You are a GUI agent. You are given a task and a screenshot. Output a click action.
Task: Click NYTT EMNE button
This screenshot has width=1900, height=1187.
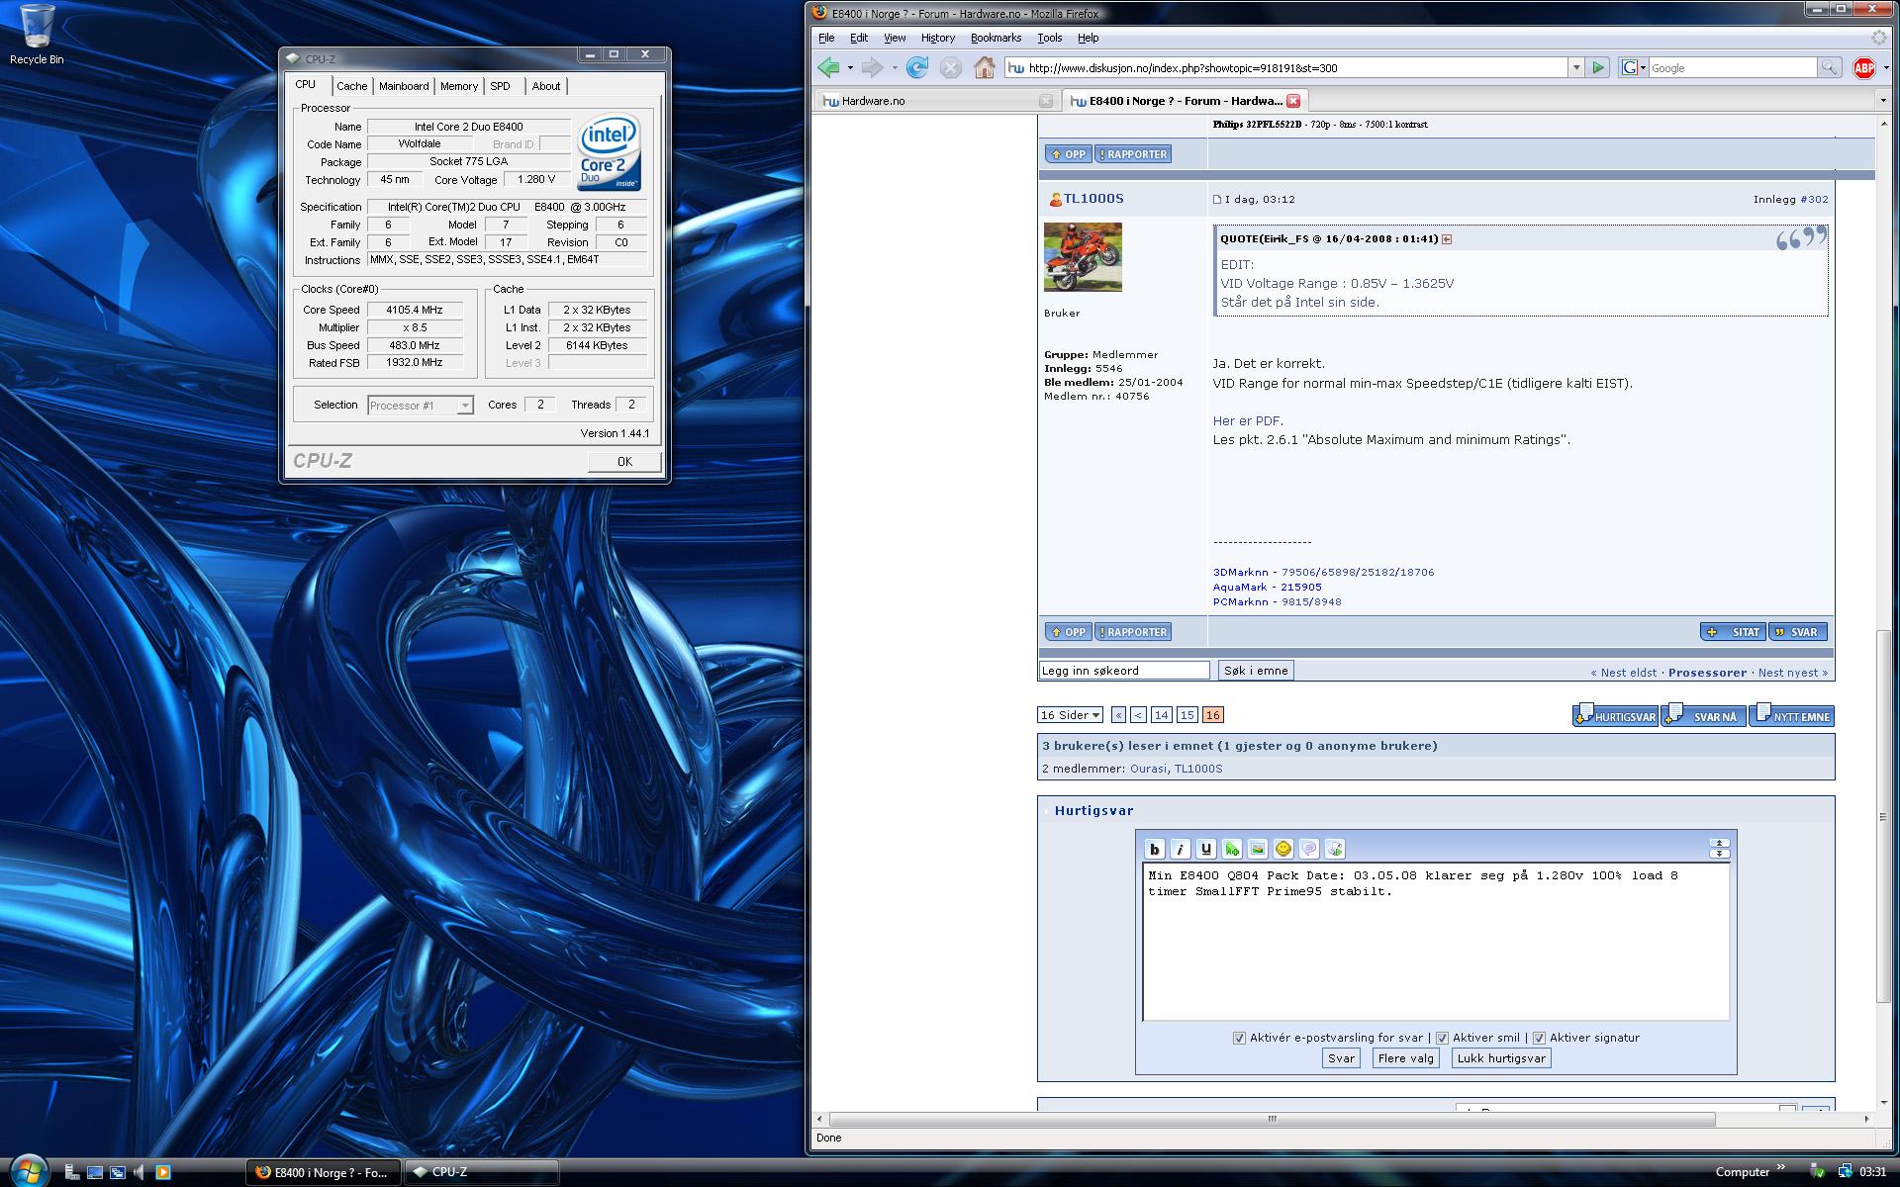click(x=1791, y=715)
